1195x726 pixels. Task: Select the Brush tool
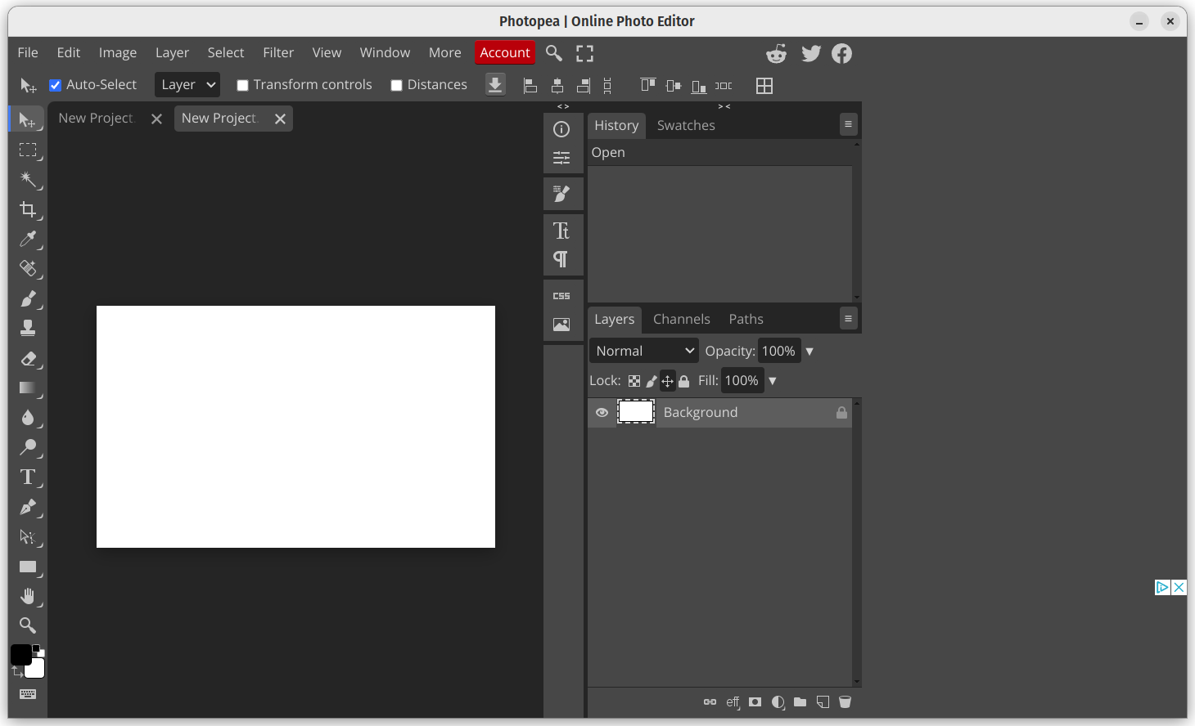pos(28,299)
